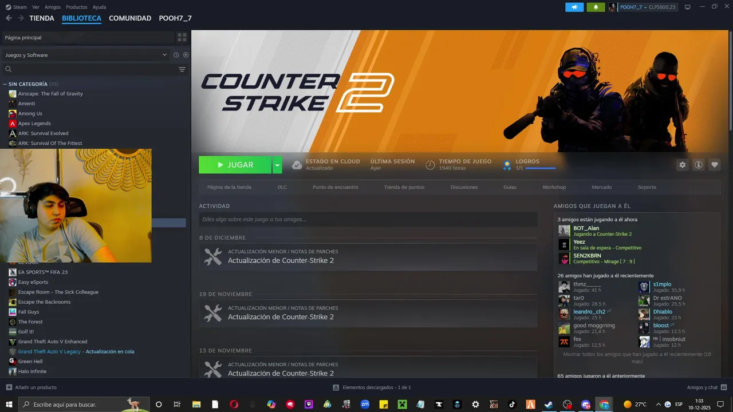
Task: Open the Soporte tab
Action: pyautogui.click(x=647, y=187)
